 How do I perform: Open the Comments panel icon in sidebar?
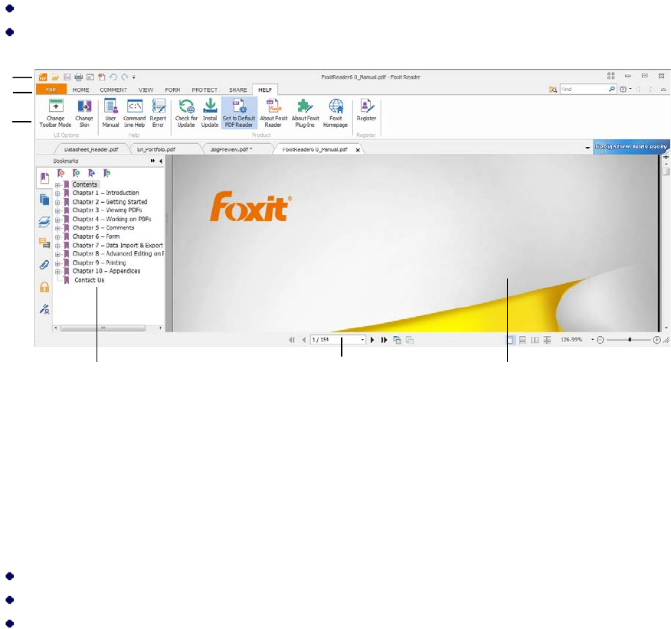(x=44, y=243)
